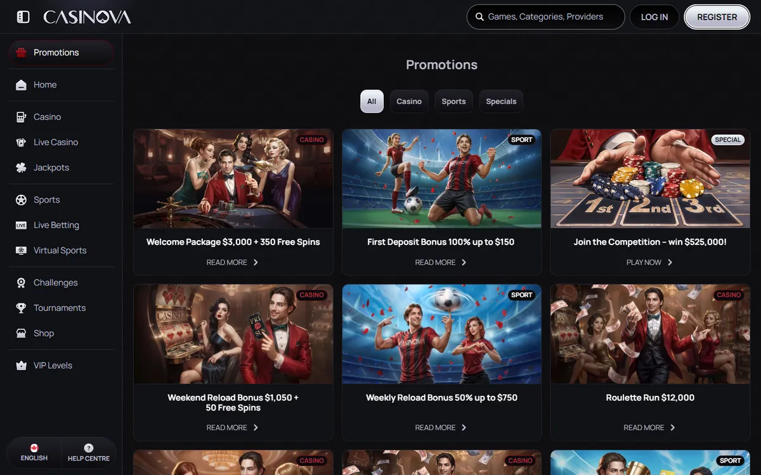
Task: Focus the Games, Categories, Providers search field
Action: tap(546, 17)
